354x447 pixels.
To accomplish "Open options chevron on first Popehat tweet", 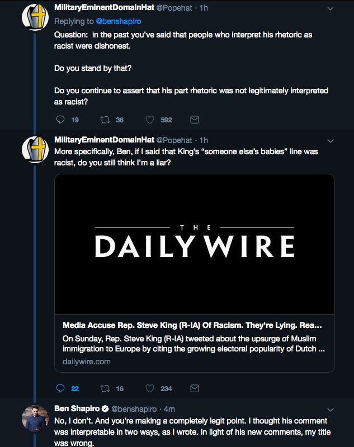I will 331,9.
